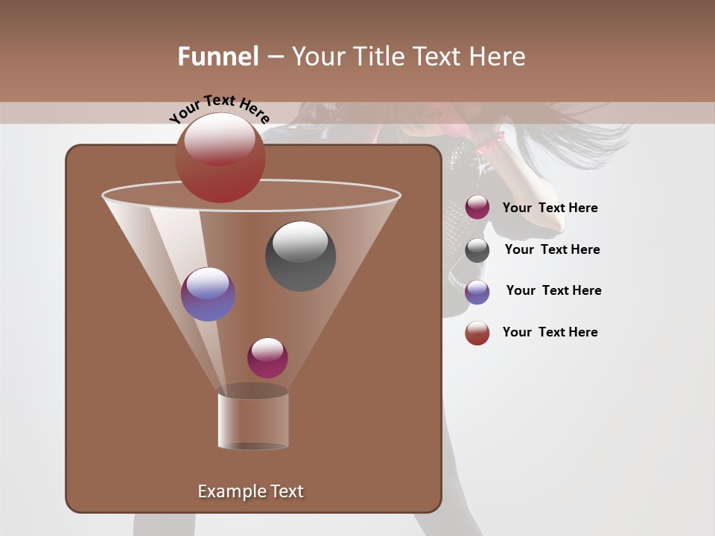Select the curved 'Your Text Here' arc text

(219, 109)
